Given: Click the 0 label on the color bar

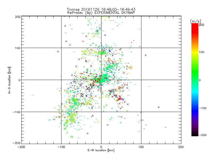Looking at the screenshot, I should [x=200, y=80].
